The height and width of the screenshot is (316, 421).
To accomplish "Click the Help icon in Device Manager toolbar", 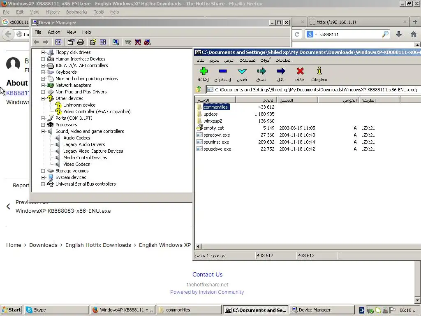I will pos(93,42).
